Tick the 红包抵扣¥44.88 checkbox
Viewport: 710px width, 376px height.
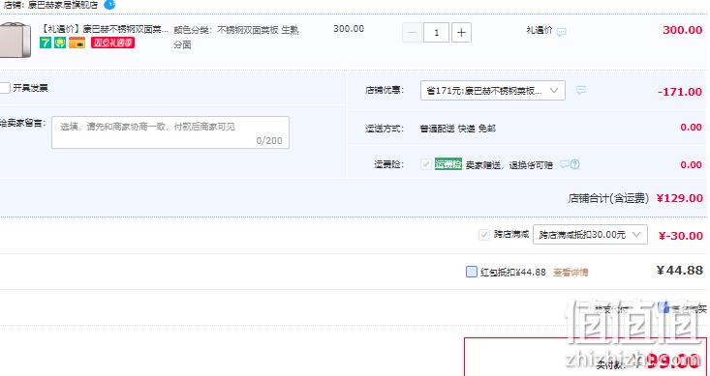(472, 272)
